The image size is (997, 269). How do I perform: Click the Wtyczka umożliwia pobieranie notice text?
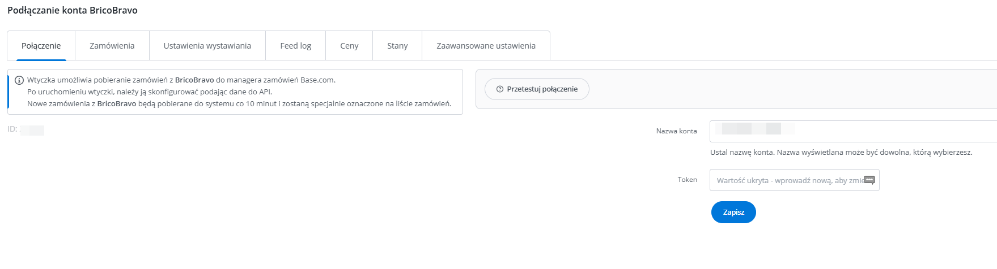pyautogui.click(x=181, y=80)
